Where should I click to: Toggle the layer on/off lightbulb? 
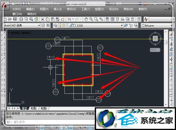click(60, 25)
